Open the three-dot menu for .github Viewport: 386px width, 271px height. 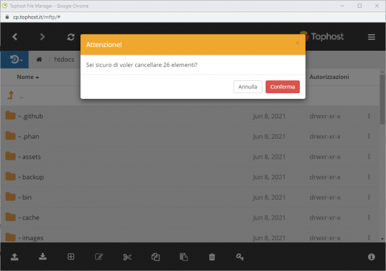click(x=369, y=116)
